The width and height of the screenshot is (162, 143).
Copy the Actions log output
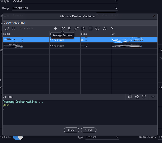[130, 97]
